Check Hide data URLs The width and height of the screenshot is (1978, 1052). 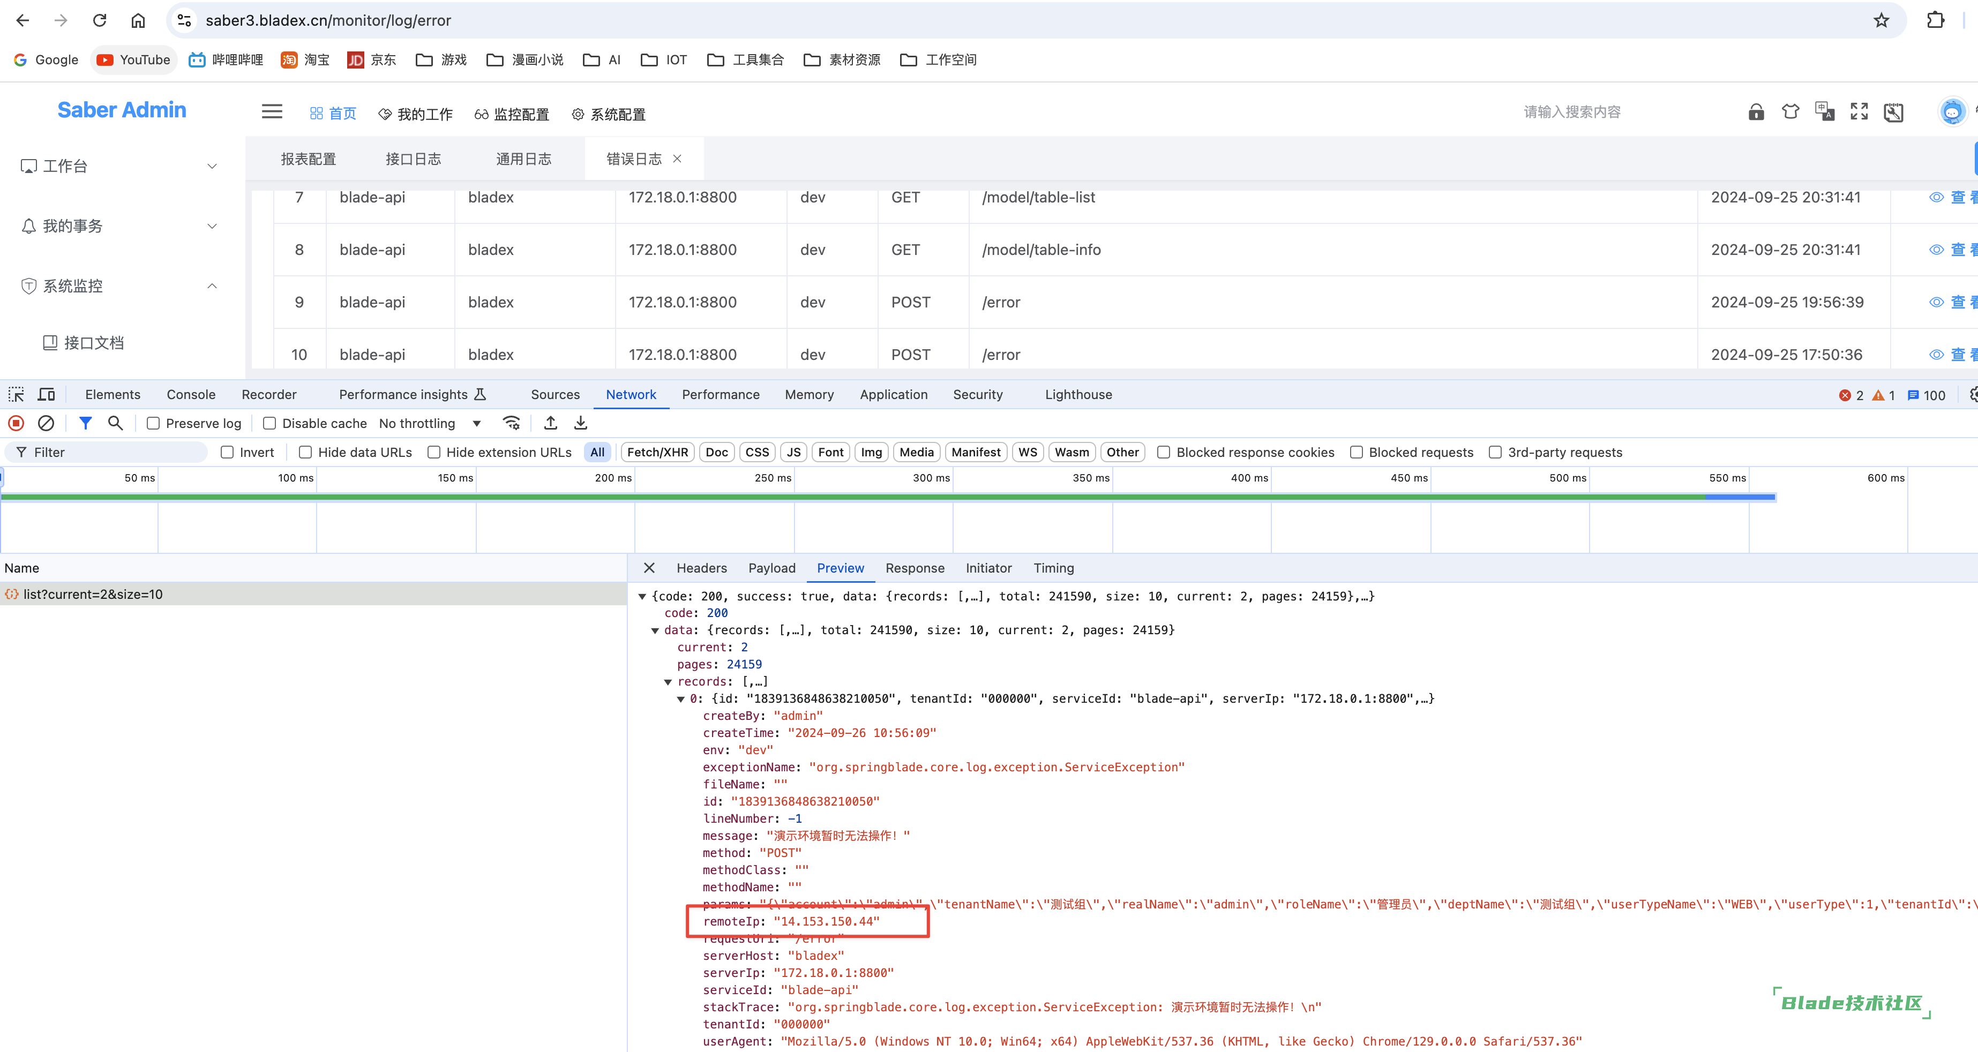[x=305, y=452]
